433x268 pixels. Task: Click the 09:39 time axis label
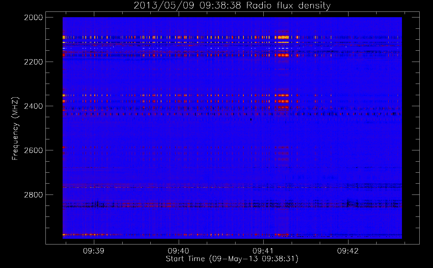pos(94,251)
